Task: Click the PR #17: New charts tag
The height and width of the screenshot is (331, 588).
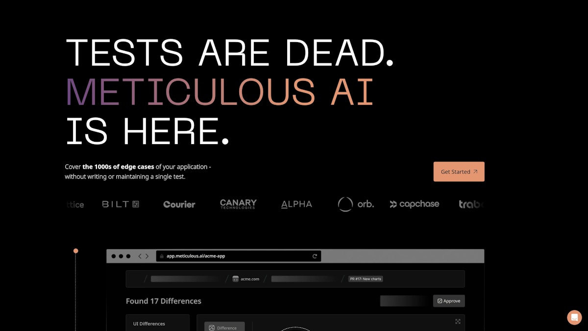Action: (365, 279)
